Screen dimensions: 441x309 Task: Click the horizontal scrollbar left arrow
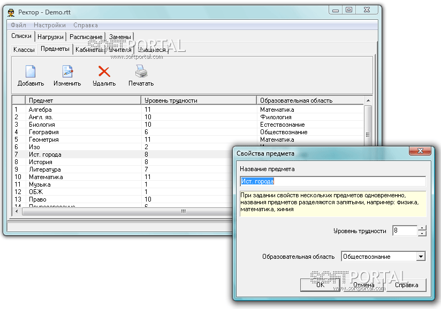(17, 211)
